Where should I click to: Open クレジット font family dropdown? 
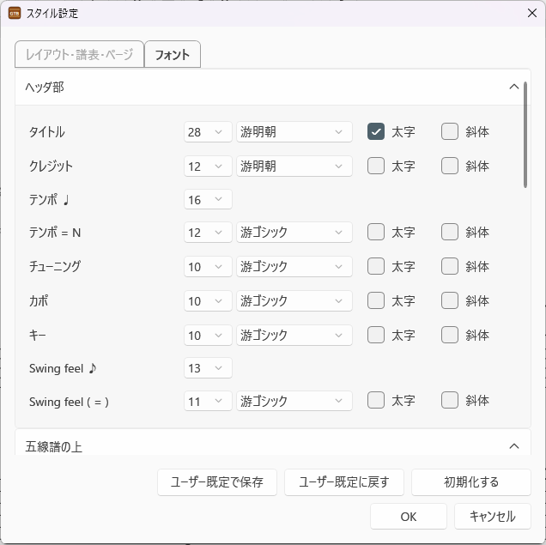pos(294,166)
